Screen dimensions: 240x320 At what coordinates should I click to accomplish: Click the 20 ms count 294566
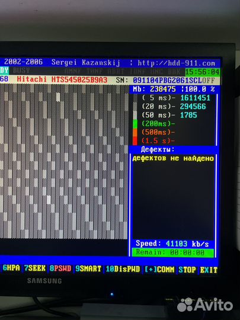[193, 107]
